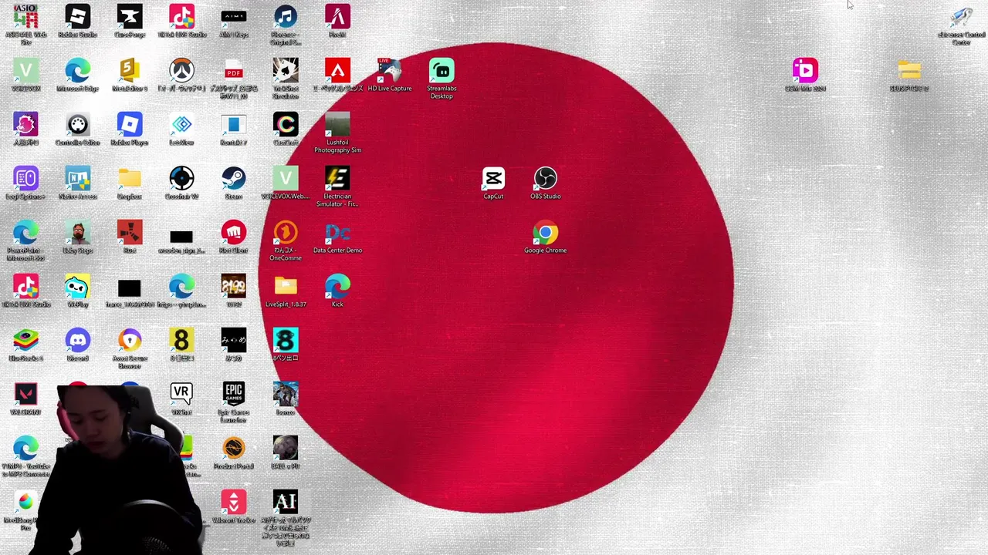Open the Rust game shortcut
988x555 pixels.
[x=130, y=237]
